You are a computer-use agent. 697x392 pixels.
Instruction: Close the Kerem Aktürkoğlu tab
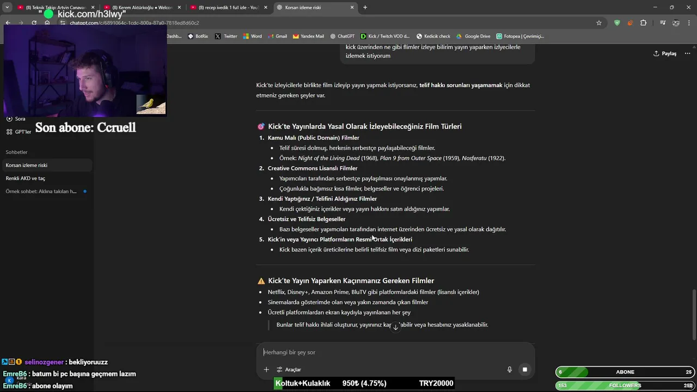(x=179, y=8)
